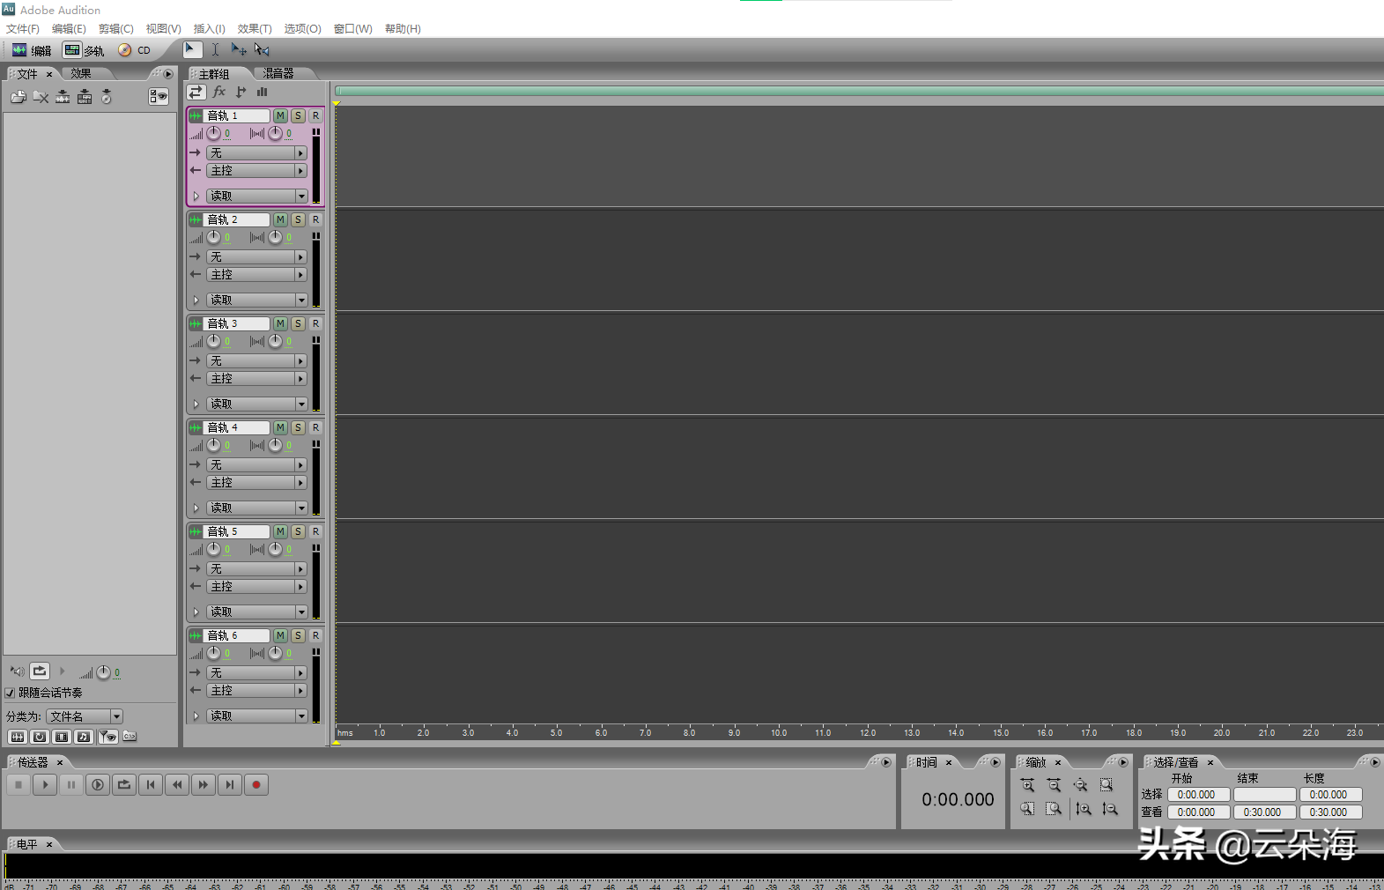Solo 音轨 3 using the S button
Screen dimensions: 1384x890
point(298,323)
